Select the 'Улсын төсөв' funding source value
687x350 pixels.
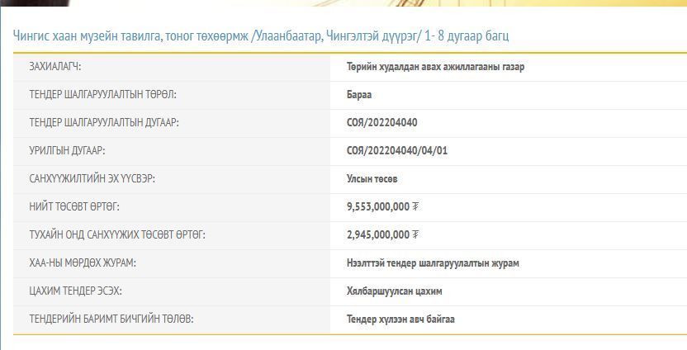click(x=372, y=179)
